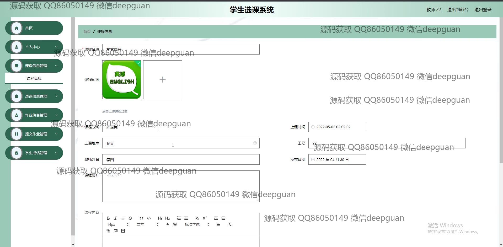
Task: Click 首页 in the breadcrumb
Action: pos(87,32)
